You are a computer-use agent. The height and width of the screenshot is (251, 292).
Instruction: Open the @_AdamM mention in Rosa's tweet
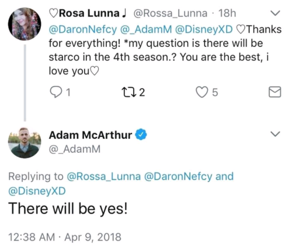(146, 29)
